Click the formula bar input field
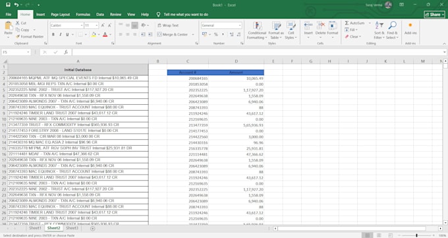 tap(258, 52)
